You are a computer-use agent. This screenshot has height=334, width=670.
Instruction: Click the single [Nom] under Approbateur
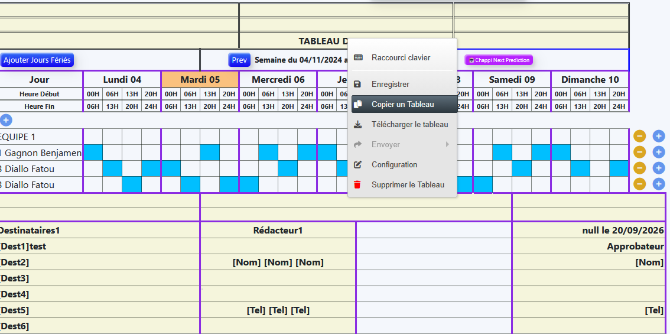point(649,262)
